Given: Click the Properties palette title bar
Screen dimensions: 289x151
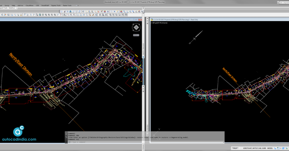Looking at the screenshot, I should coord(147,128).
